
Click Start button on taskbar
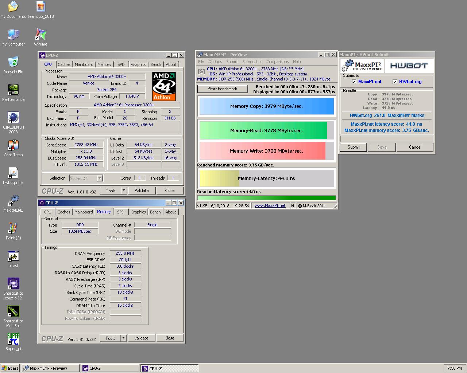coord(10,368)
